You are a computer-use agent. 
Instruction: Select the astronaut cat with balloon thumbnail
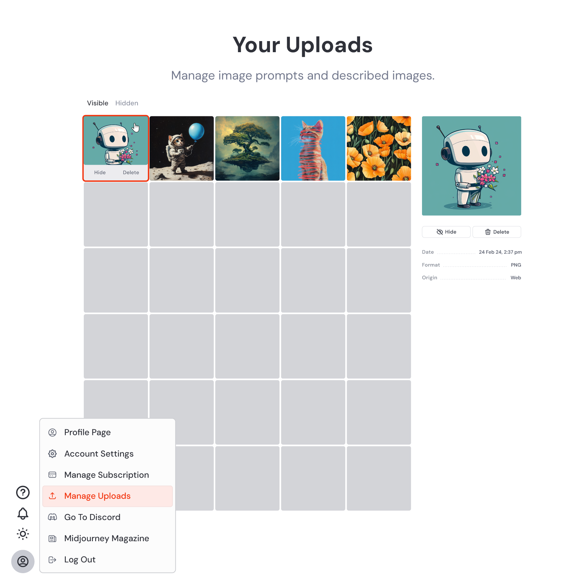pos(182,148)
